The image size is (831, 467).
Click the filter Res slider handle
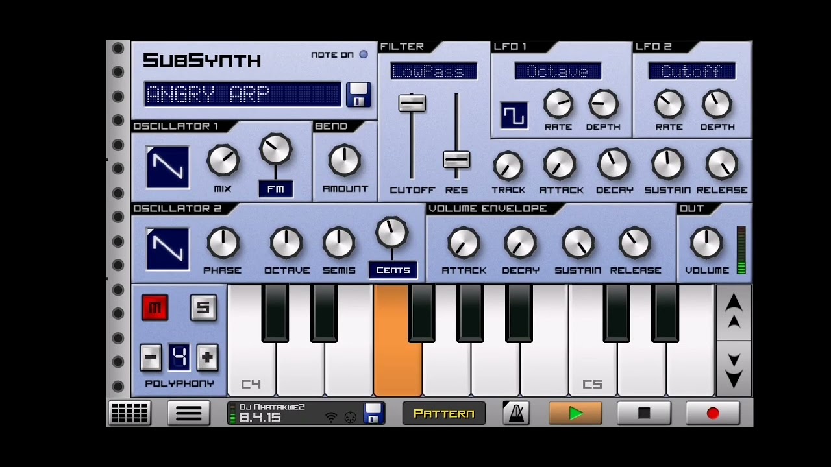point(456,160)
